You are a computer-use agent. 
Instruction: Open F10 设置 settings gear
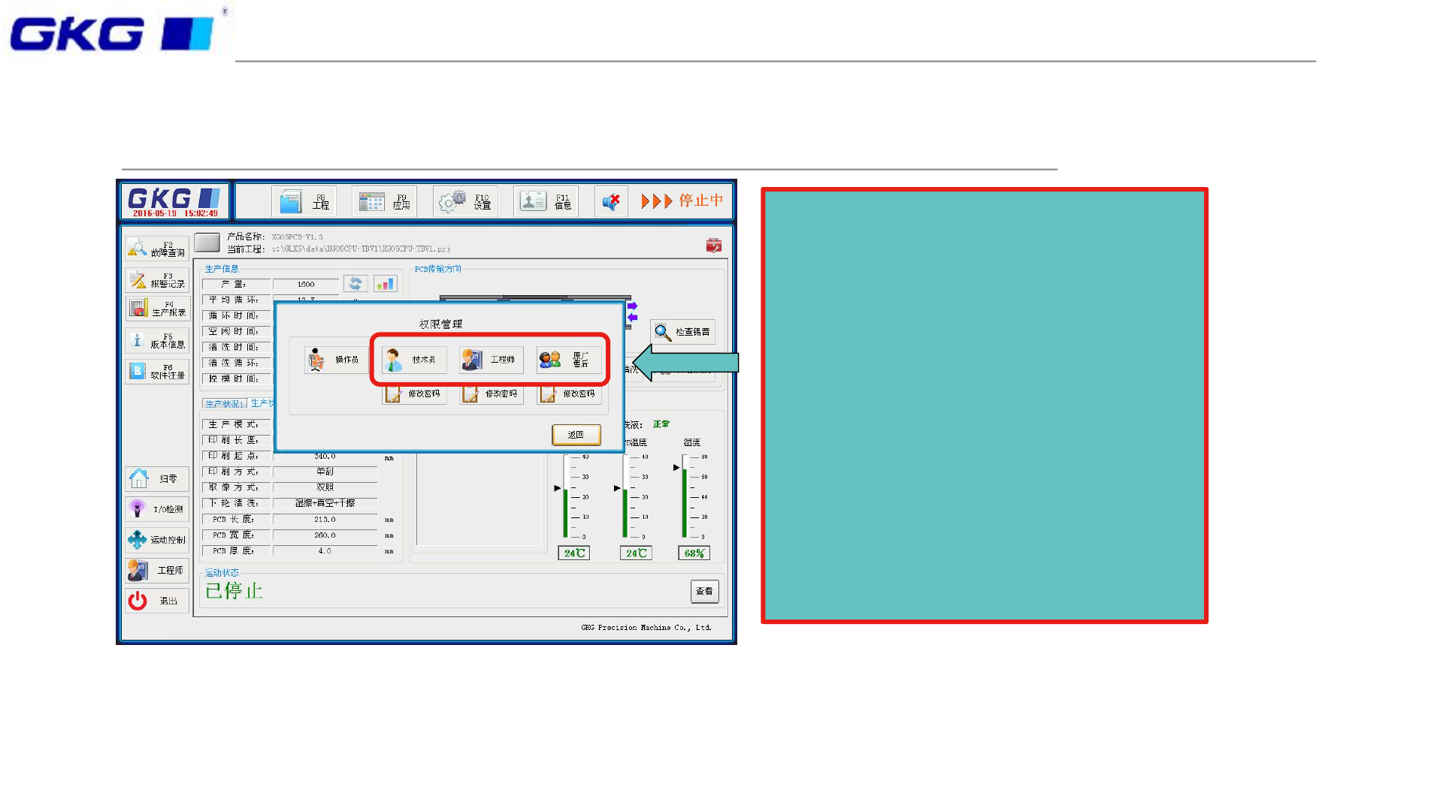(x=464, y=201)
